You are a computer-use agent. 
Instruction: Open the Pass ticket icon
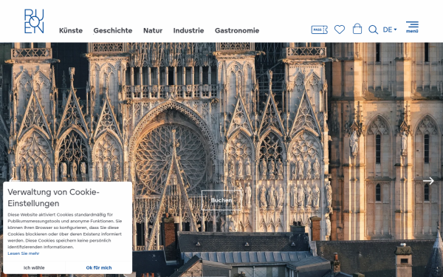(319, 30)
